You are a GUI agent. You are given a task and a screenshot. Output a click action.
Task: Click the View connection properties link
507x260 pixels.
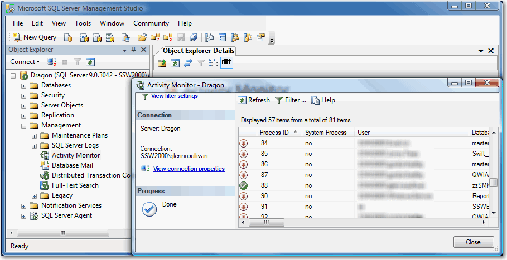tap(189, 169)
